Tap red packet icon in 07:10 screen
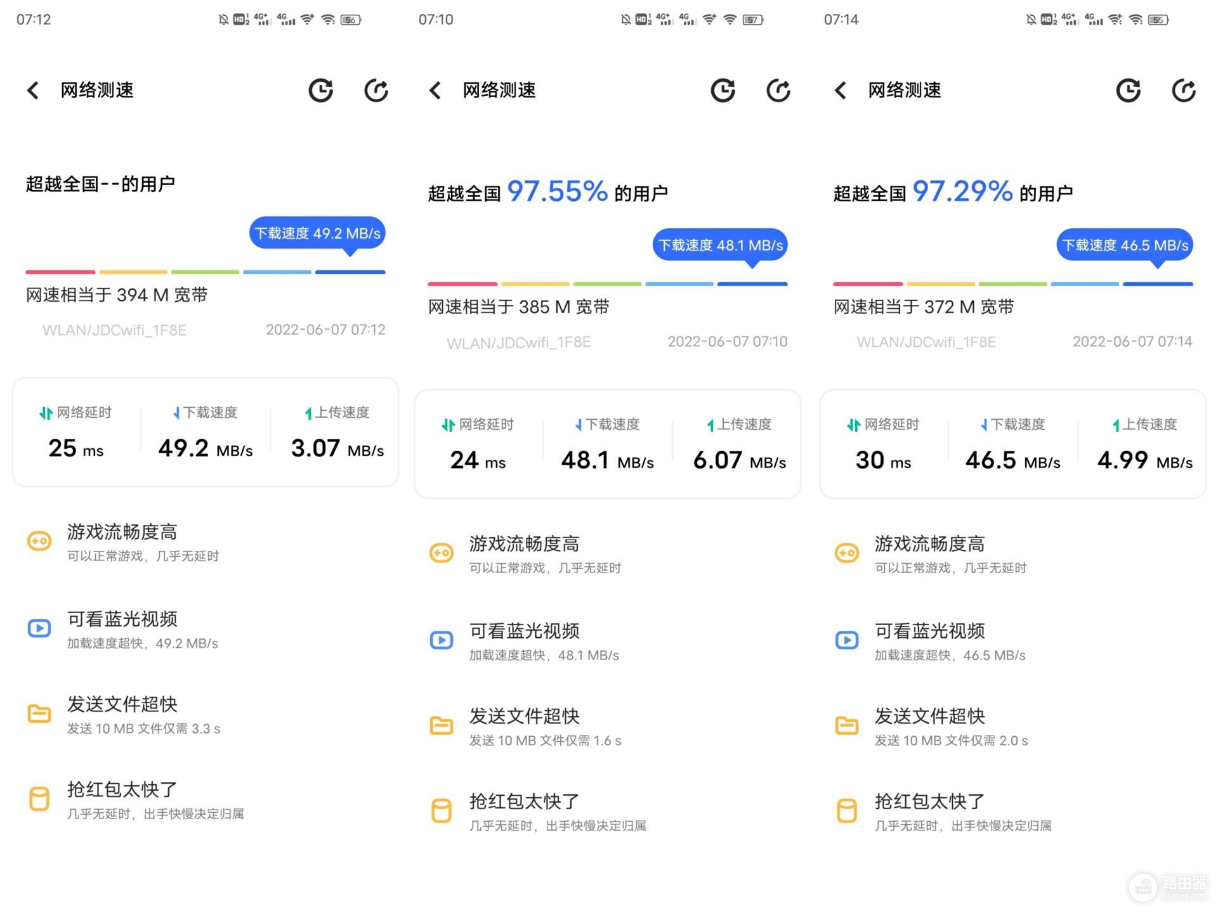This screenshot has width=1218, height=913. tap(442, 811)
